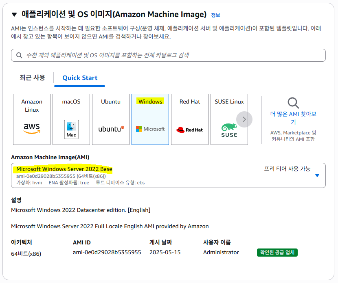Click the AMI catalog search field

pos(168,55)
